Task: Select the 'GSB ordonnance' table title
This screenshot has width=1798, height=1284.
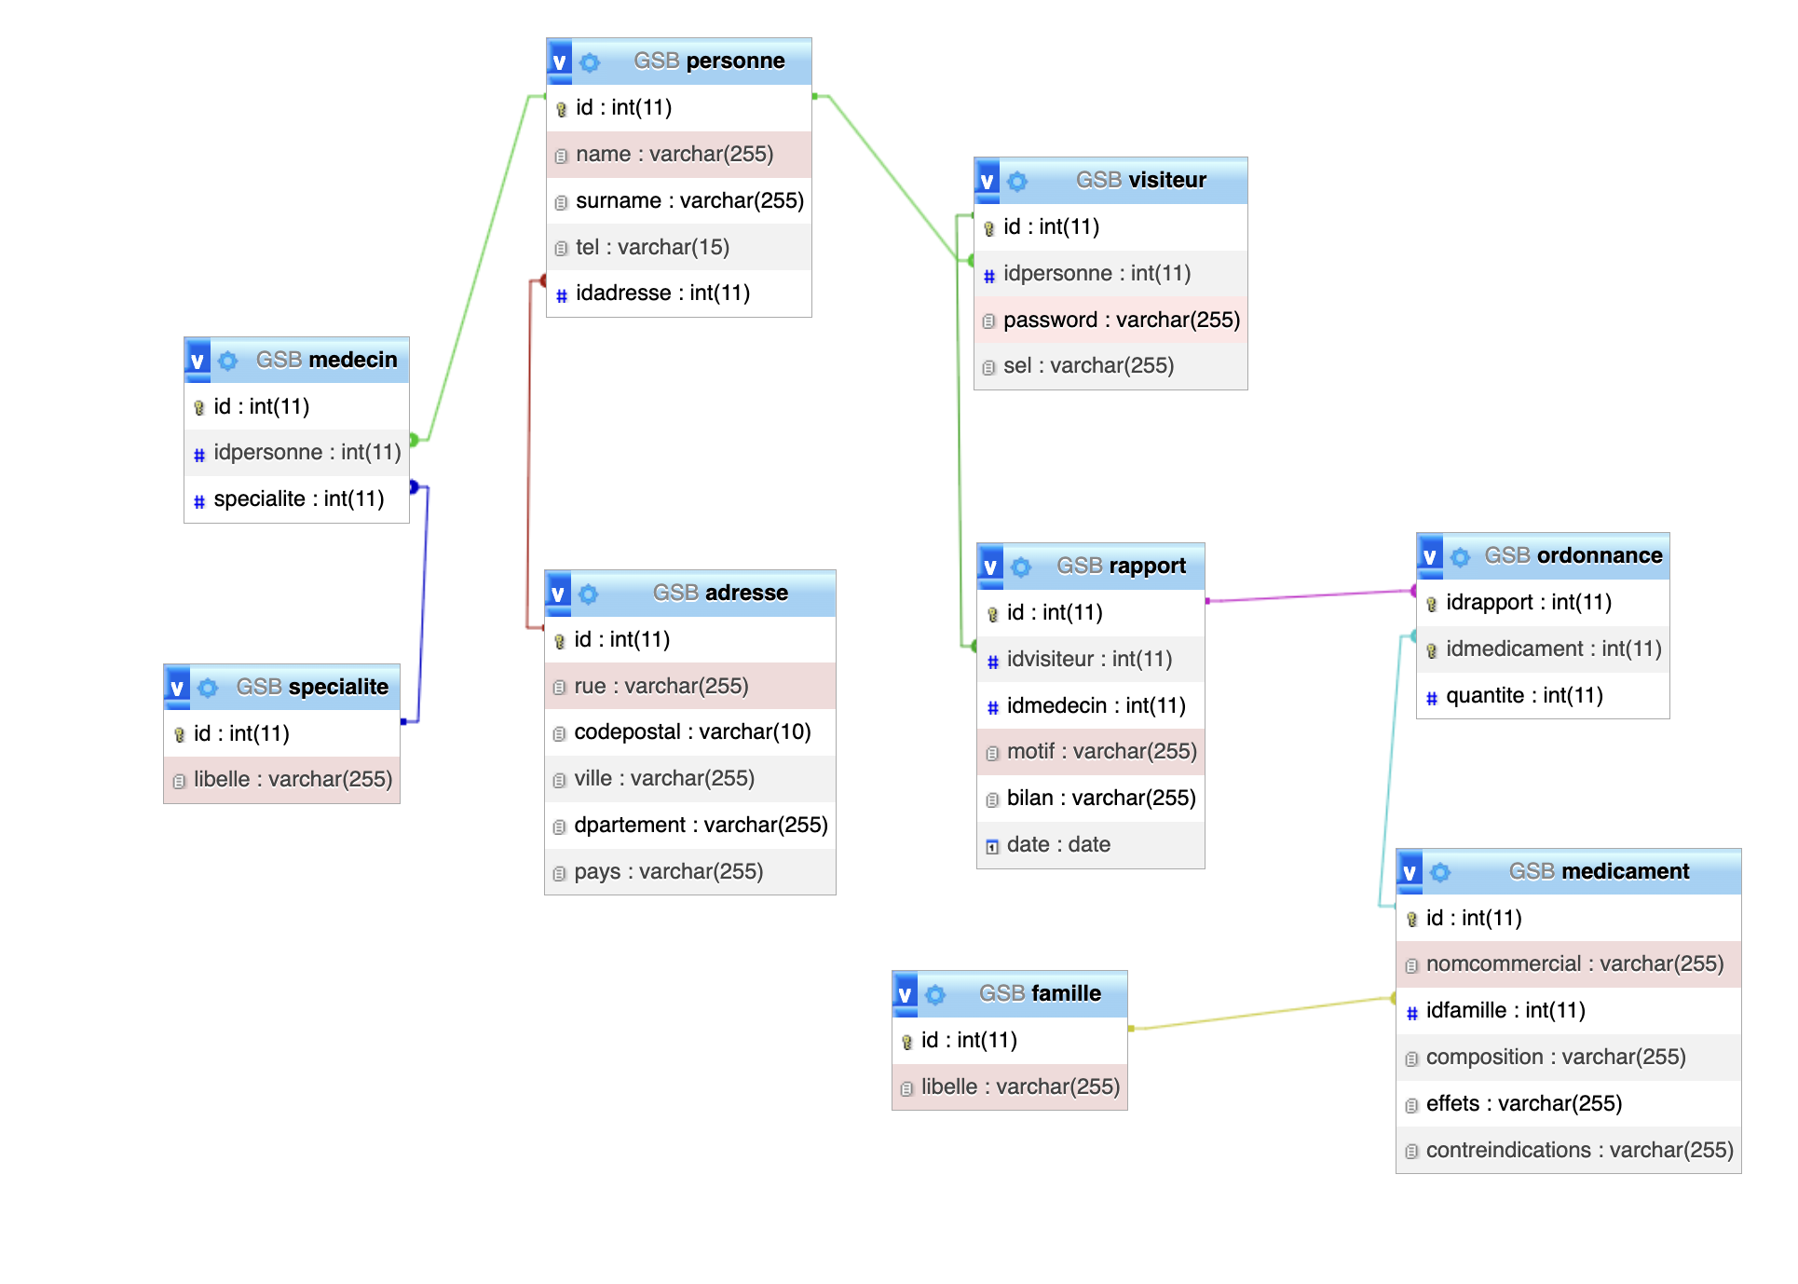Action: pyautogui.click(x=1573, y=555)
